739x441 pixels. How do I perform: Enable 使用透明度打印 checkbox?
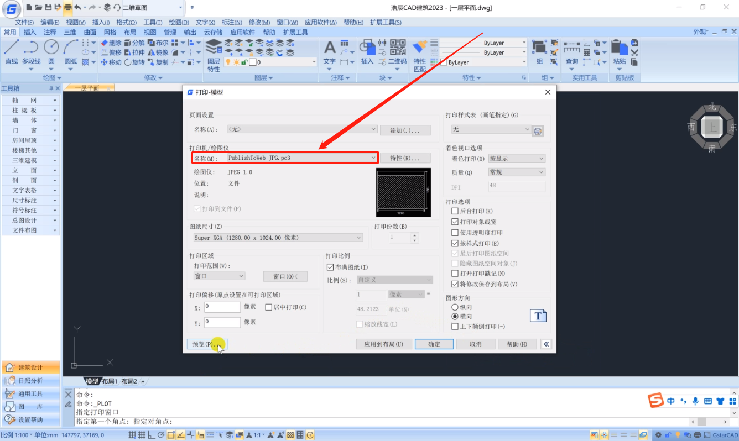(x=455, y=233)
